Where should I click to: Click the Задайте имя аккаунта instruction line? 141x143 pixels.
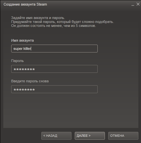coord(38,18)
